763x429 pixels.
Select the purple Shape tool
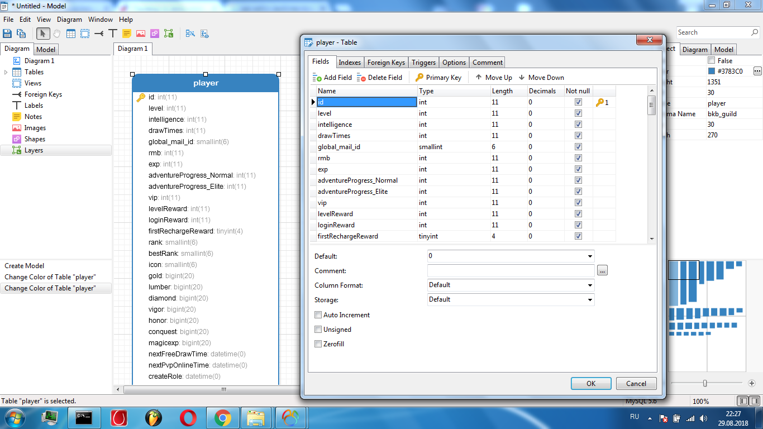tap(155, 34)
